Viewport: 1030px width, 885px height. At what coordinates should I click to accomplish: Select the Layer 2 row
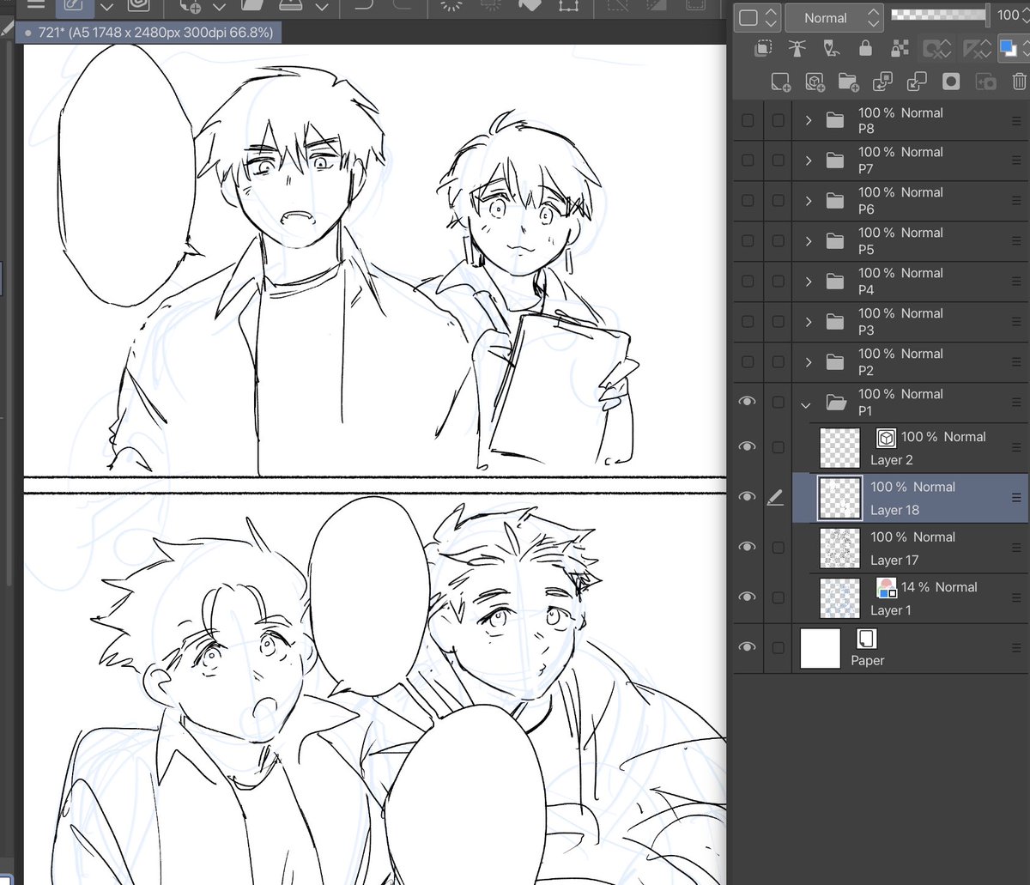coord(910,448)
